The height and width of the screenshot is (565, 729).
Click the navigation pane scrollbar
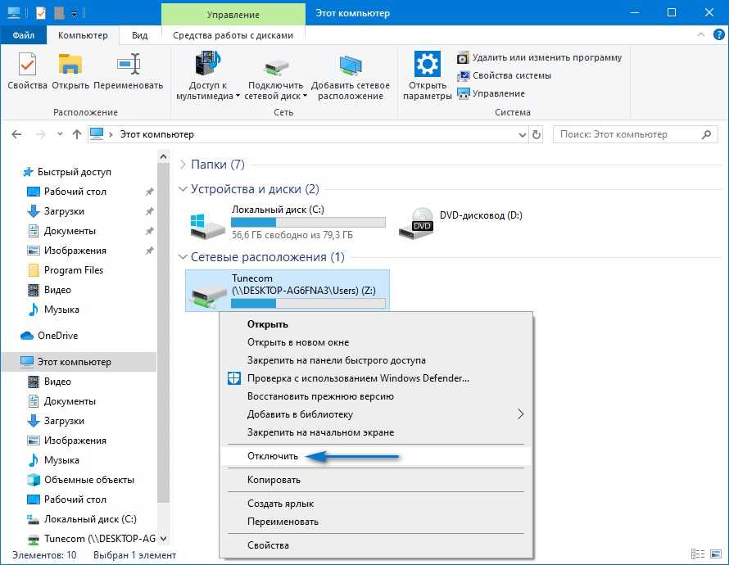(162, 328)
